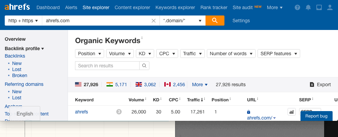Image resolution: width=338 pixels, height=137 pixels.
Task: Open More countries dropdown
Action: pyautogui.click(x=199, y=84)
